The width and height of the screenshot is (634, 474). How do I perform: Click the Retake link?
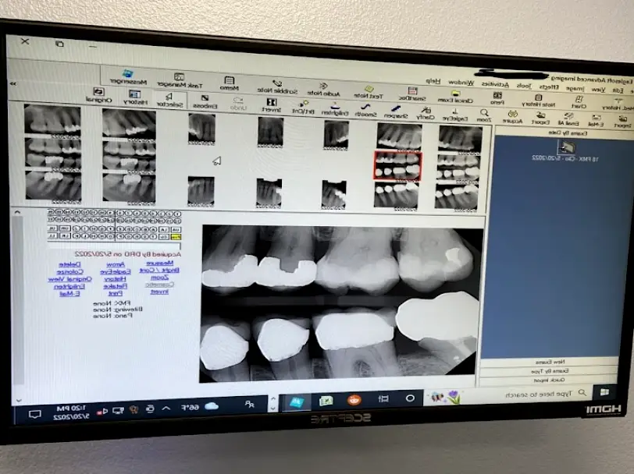tap(116, 286)
